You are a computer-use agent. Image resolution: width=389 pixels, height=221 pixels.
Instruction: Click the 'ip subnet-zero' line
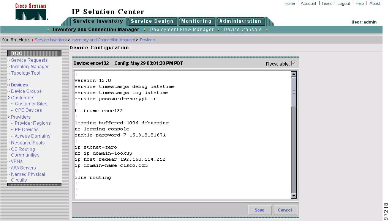coord(96,147)
